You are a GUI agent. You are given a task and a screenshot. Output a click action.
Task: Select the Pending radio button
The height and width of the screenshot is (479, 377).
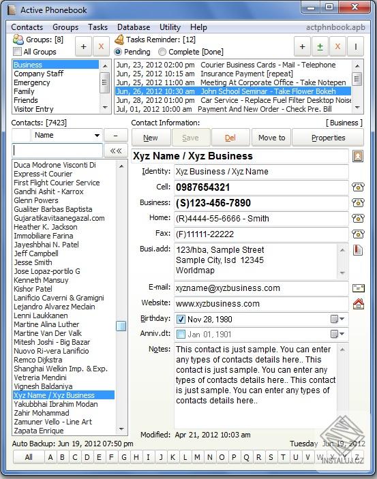[118, 52]
